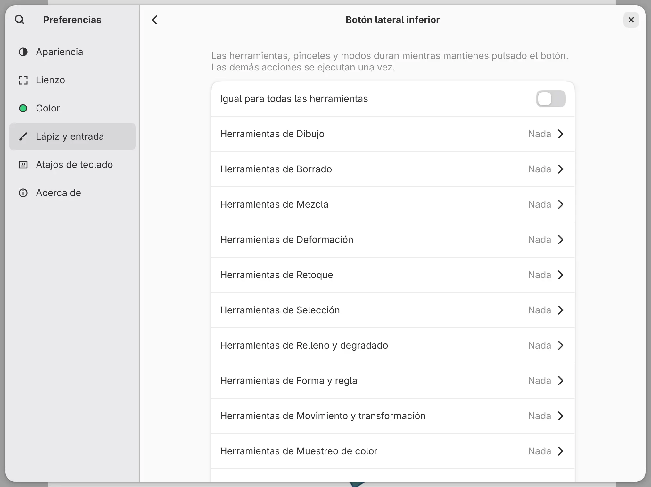Click the Botón lateral inferior title
This screenshot has width=651, height=487.
[x=392, y=20]
